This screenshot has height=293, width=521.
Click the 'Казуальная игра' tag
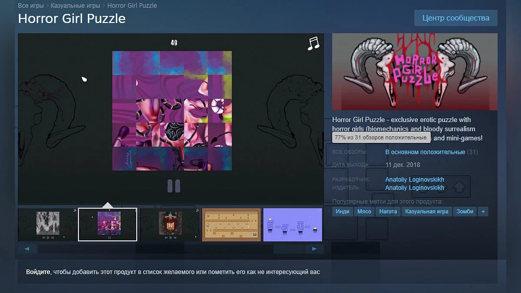coord(426,211)
